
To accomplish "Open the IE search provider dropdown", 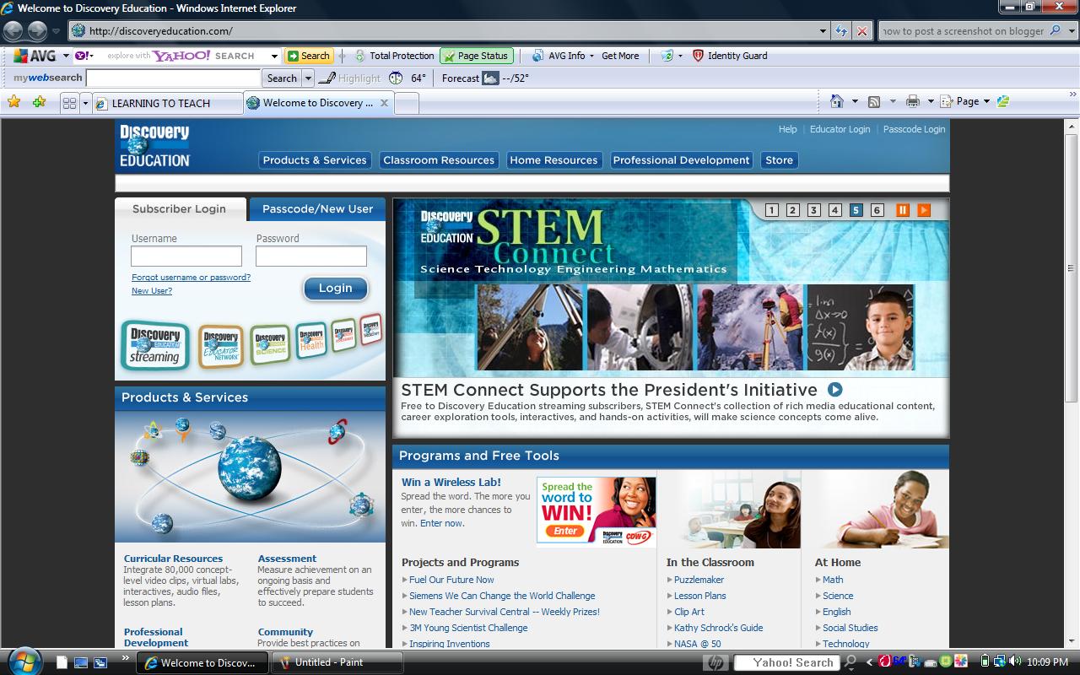I will [1070, 31].
